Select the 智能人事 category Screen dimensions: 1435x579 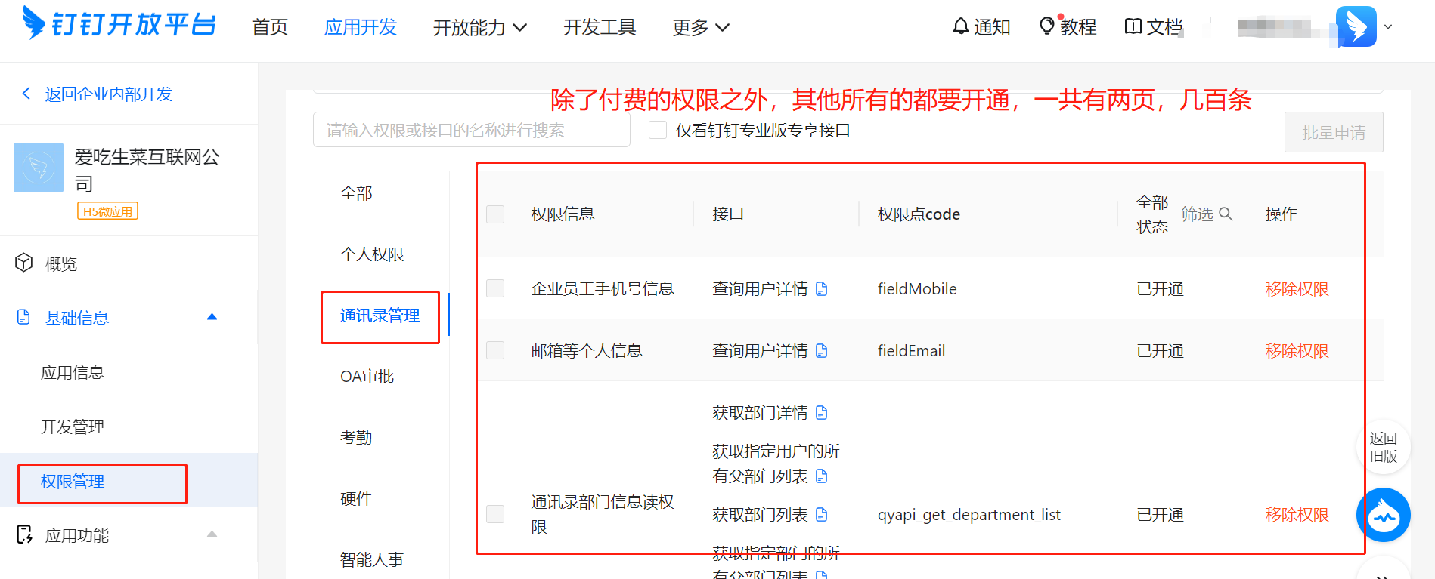pyautogui.click(x=372, y=560)
